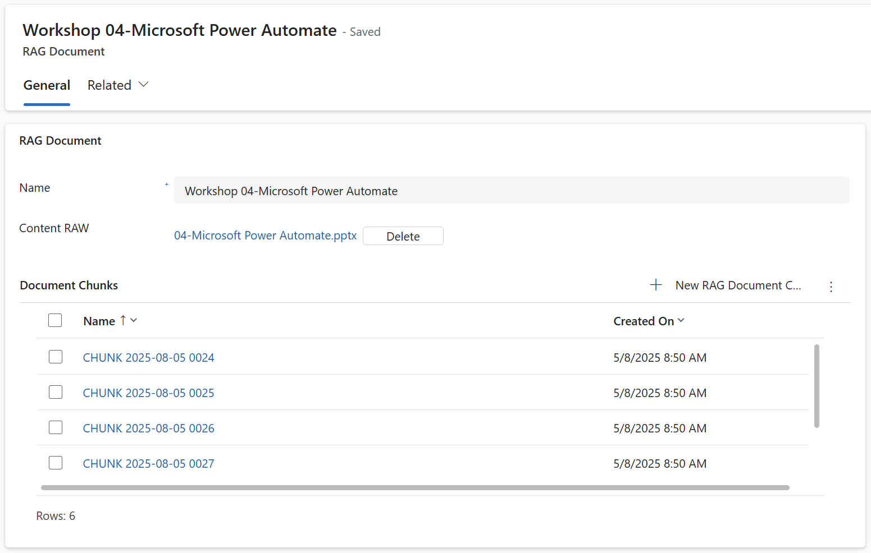Open the Name column dropdown chevron

(134, 320)
